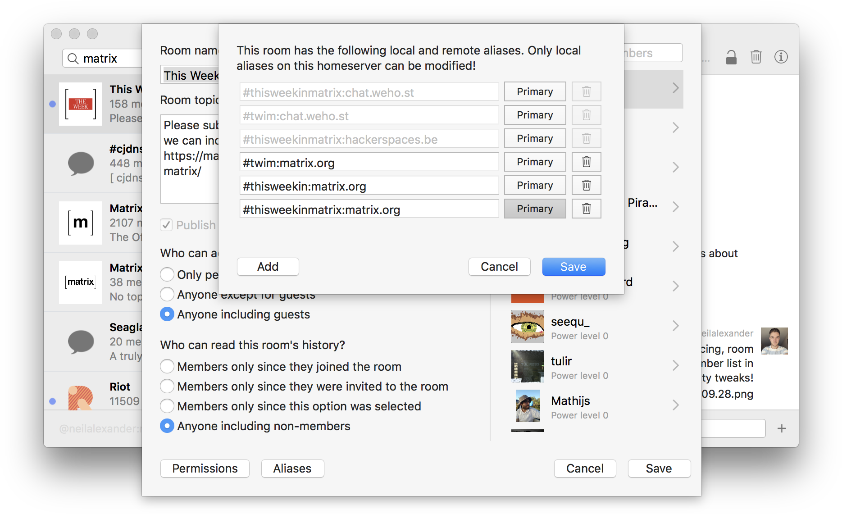Expand details for member Mathijs
The height and width of the screenshot is (514, 842).
pyautogui.click(x=675, y=405)
